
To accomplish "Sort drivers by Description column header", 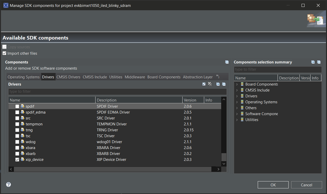I will 139,100.
